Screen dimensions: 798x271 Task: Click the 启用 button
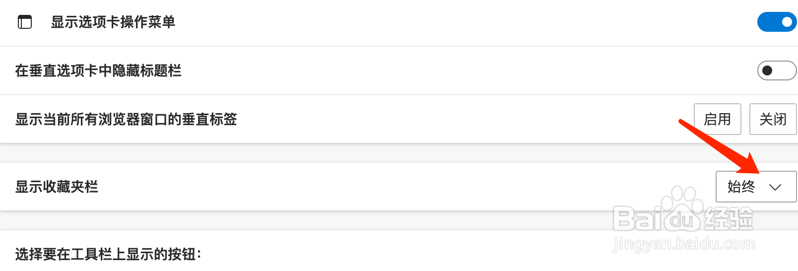717,119
